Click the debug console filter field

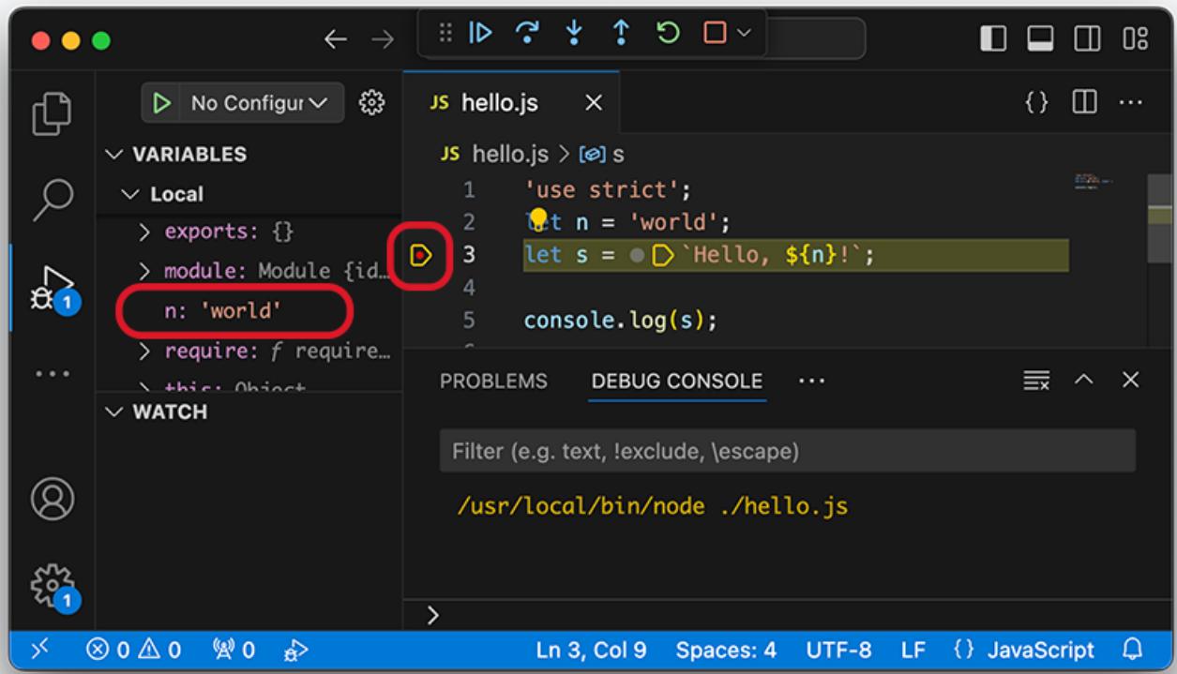(x=788, y=451)
